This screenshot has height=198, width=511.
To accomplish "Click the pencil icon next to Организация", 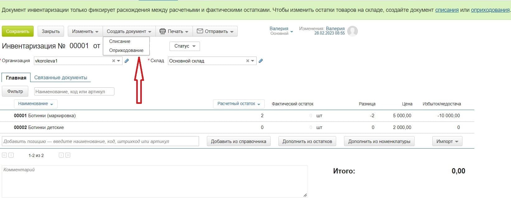I will [127, 61].
